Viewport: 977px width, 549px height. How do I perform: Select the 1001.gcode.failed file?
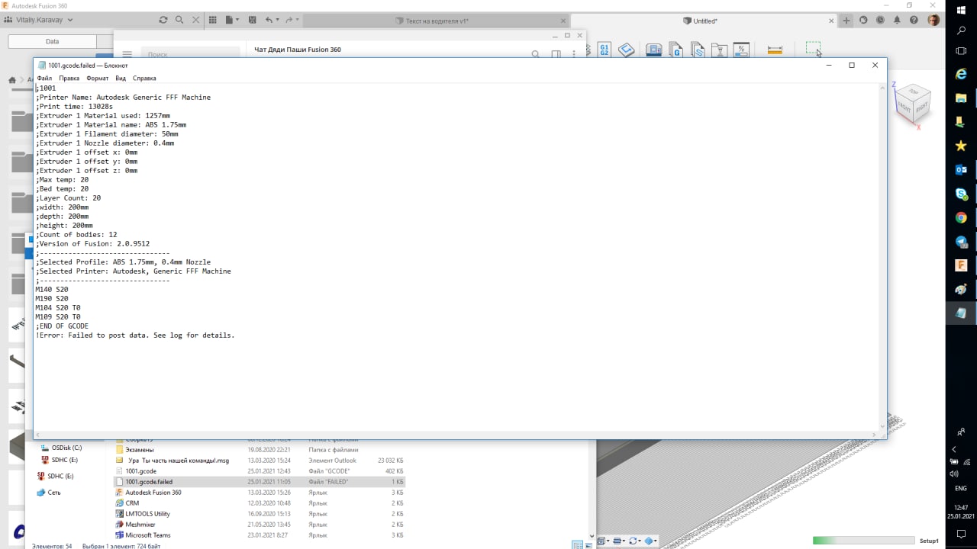260,482
